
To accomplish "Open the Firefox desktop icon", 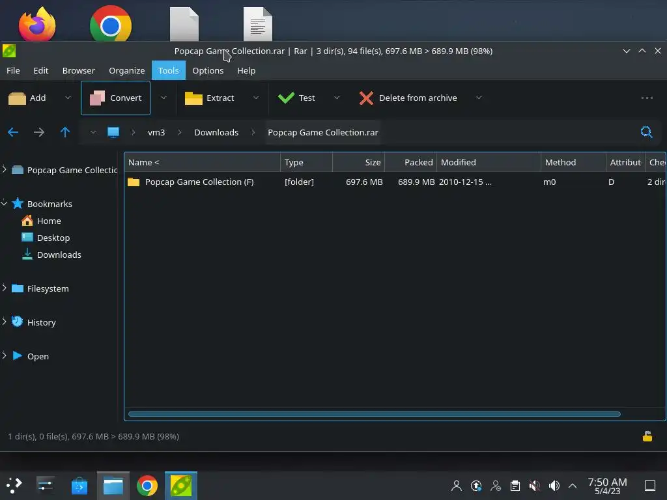I will 37,24.
